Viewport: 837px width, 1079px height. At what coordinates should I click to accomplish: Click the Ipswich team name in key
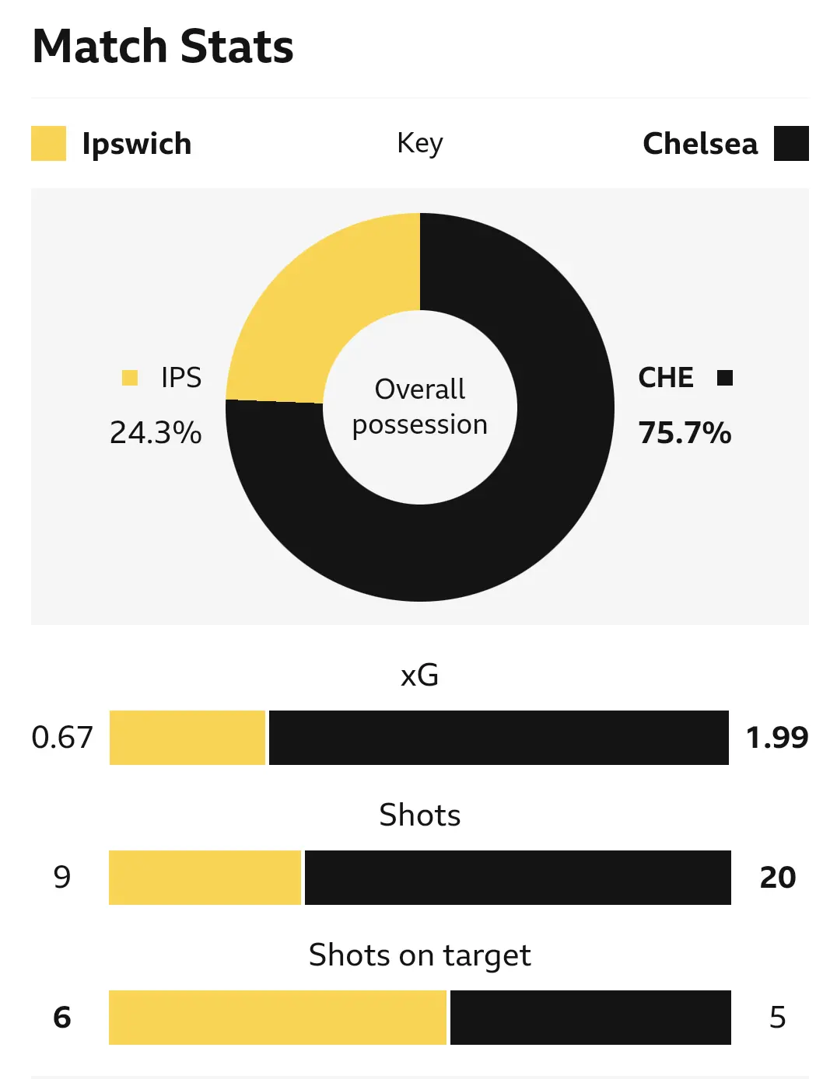click(x=137, y=144)
